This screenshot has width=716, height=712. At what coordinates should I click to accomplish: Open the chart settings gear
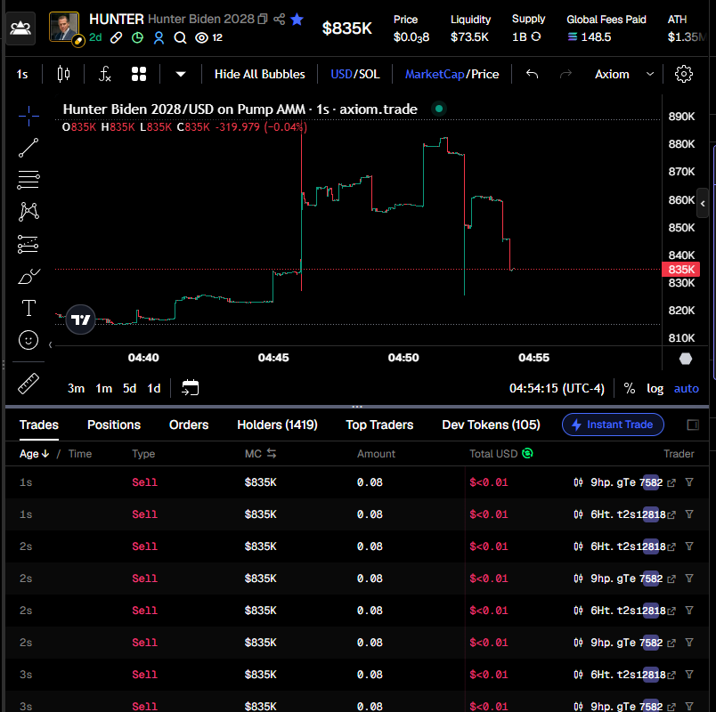pos(684,74)
